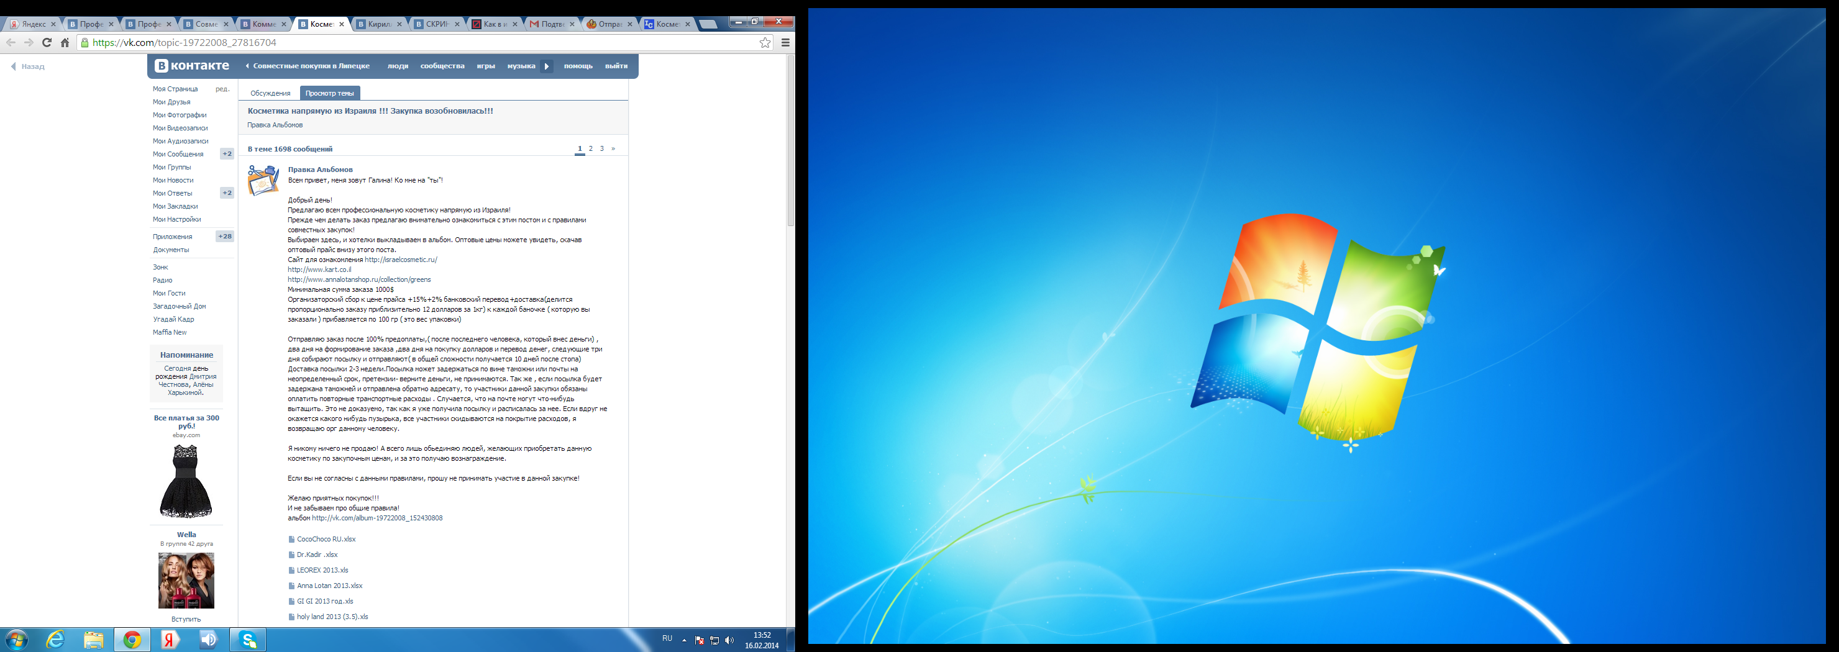The image size is (1839, 652).
Task: Switch to the Кирилл tab
Action: click(378, 24)
